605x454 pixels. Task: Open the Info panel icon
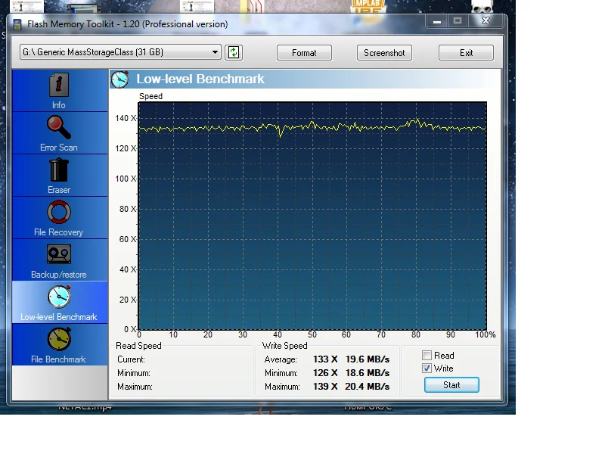(x=59, y=85)
